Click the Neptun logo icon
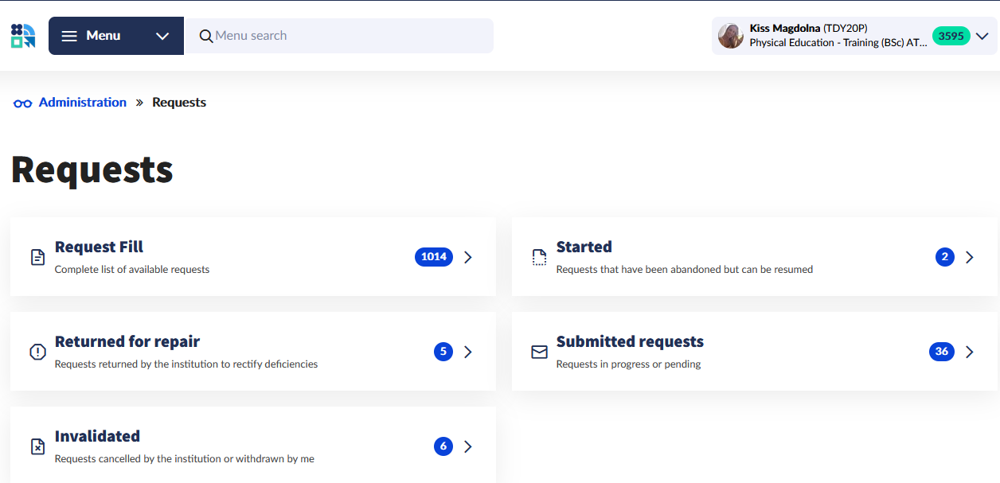This screenshot has width=1000, height=483. click(x=23, y=36)
